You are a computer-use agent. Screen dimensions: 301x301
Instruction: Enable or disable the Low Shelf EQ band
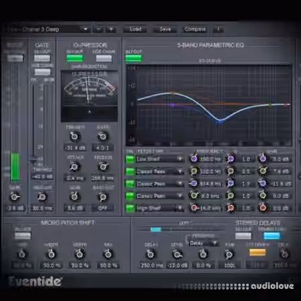point(130,159)
